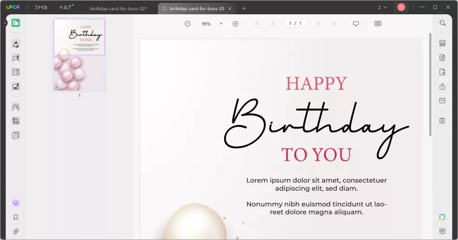Switch to birthday-card-for-boss-02 tab
458x240 pixels.
119,8
